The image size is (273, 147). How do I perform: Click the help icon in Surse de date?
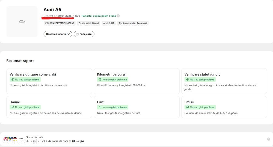(269, 139)
